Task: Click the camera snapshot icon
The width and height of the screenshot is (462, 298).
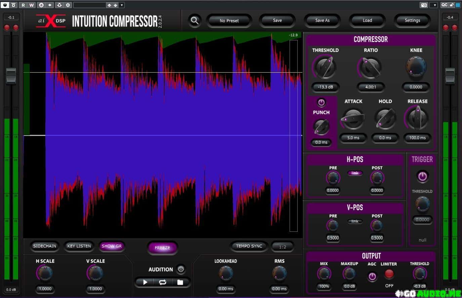Action: tap(424, 5)
